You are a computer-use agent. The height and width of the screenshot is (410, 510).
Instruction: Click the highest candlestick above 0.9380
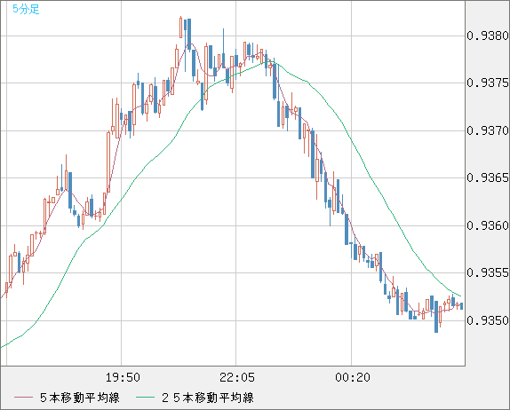[181, 28]
